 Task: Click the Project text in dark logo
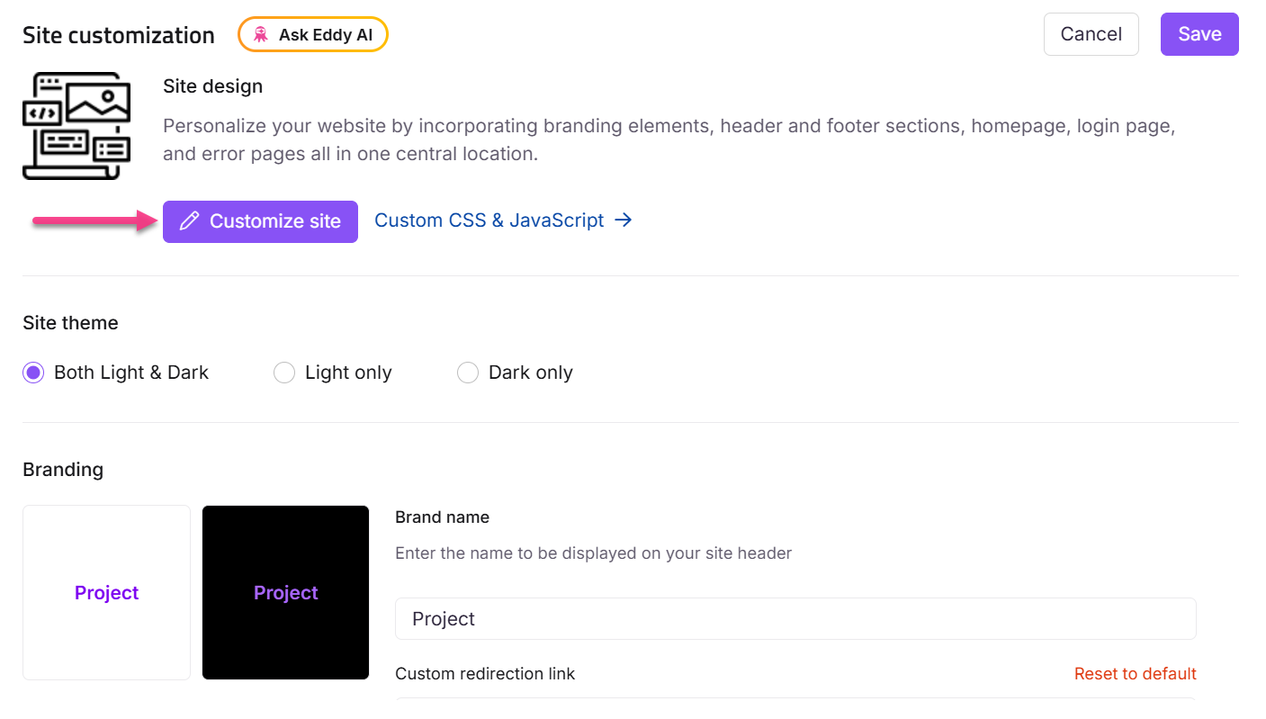(x=286, y=593)
